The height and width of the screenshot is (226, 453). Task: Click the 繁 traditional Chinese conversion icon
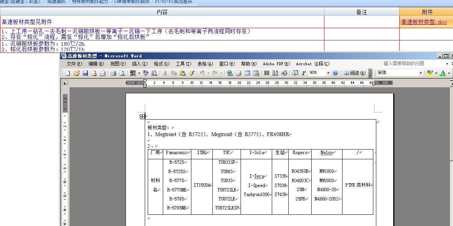[133, 73]
